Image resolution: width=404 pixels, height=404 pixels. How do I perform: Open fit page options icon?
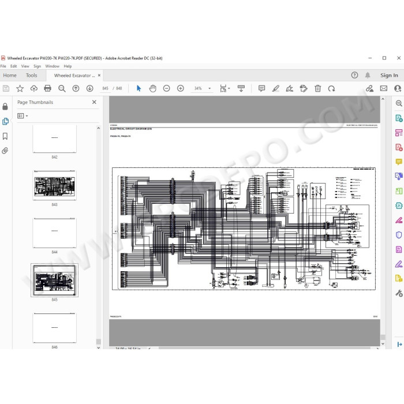coord(225,89)
